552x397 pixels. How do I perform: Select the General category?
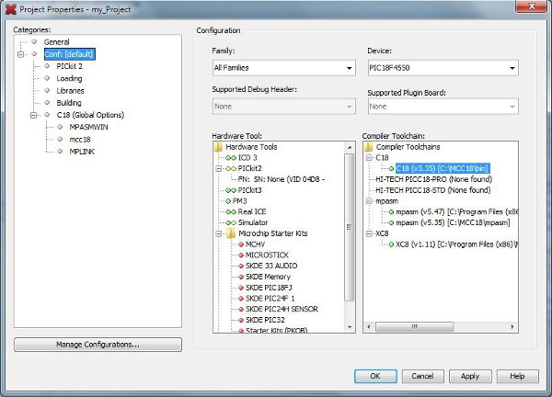pos(56,42)
